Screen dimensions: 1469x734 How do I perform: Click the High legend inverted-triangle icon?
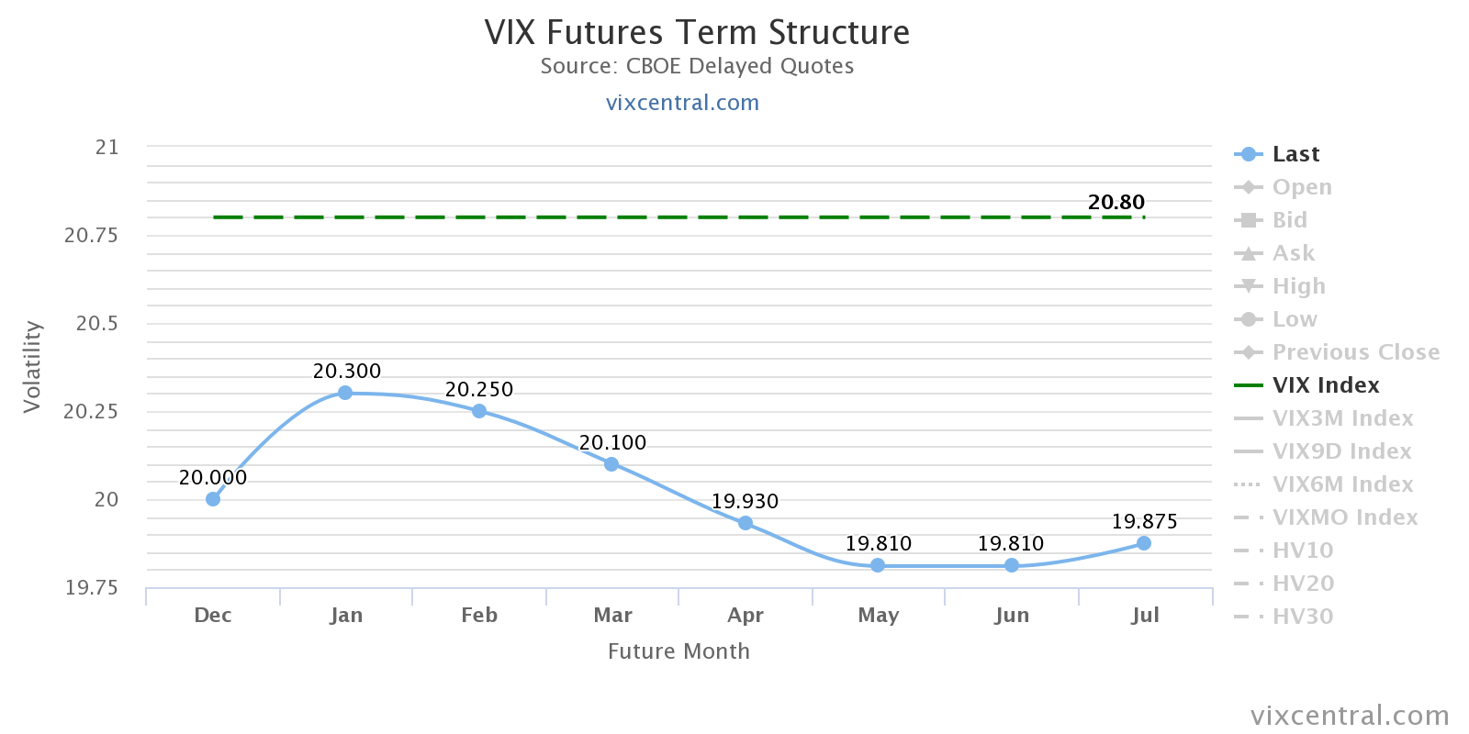pyautogui.click(x=1248, y=286)
